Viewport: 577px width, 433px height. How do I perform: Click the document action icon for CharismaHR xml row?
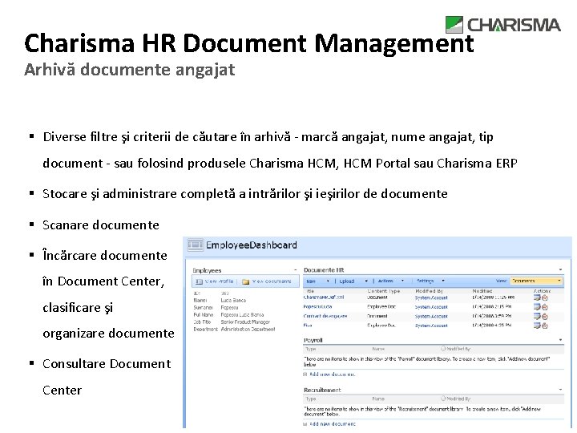click(x=537, y=297)
